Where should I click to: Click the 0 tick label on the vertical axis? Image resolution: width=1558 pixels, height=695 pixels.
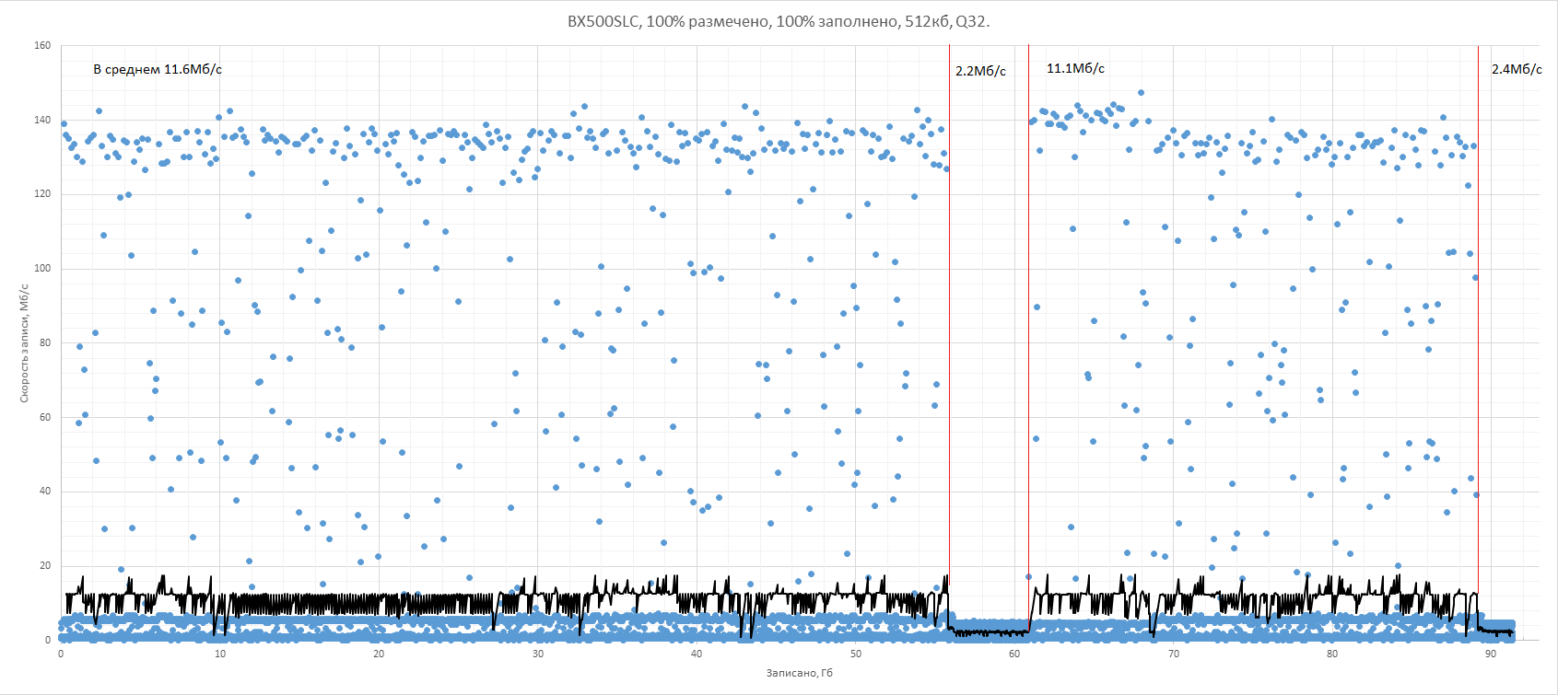[48, 641]
